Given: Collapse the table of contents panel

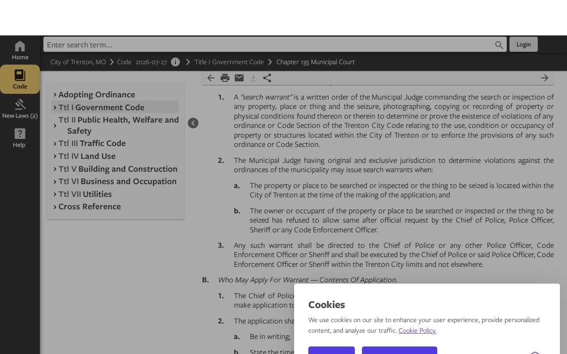Looking at the screenshot, I should (193, 123).
